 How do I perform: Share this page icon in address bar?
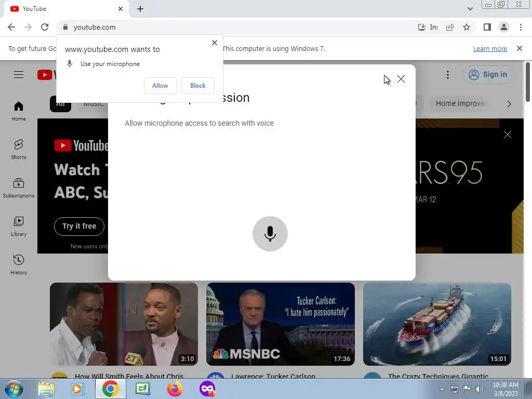click(450, 27)
